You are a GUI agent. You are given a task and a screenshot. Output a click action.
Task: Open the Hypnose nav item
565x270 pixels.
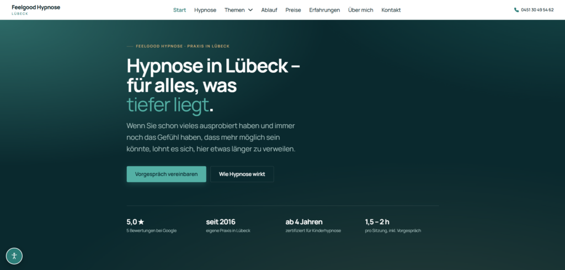pyautogui.click(x=205, y=10)
